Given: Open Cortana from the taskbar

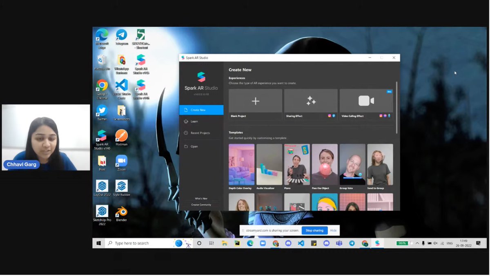Looking at the screenshot, I should [x=199, y=243].
